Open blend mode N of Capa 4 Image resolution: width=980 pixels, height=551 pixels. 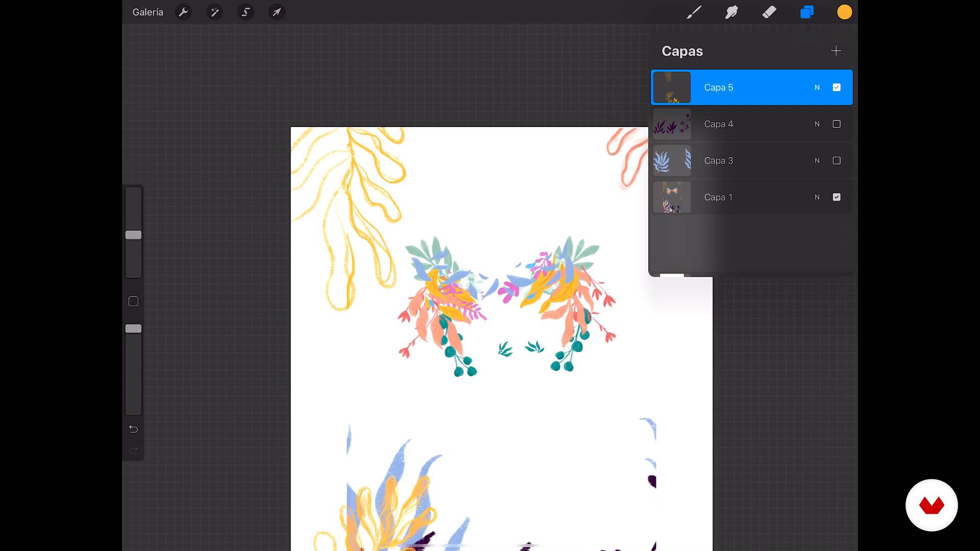tap(817, 124)
